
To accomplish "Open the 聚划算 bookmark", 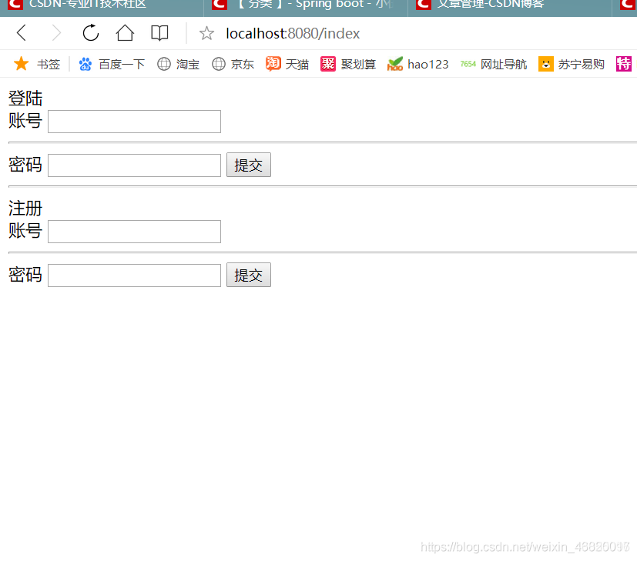I will pyautogui.click(x=348, y=64).
